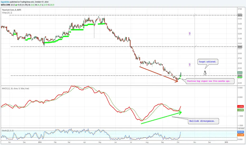
Task: Click the 29.40 price level label
Action: coord(240,47)
